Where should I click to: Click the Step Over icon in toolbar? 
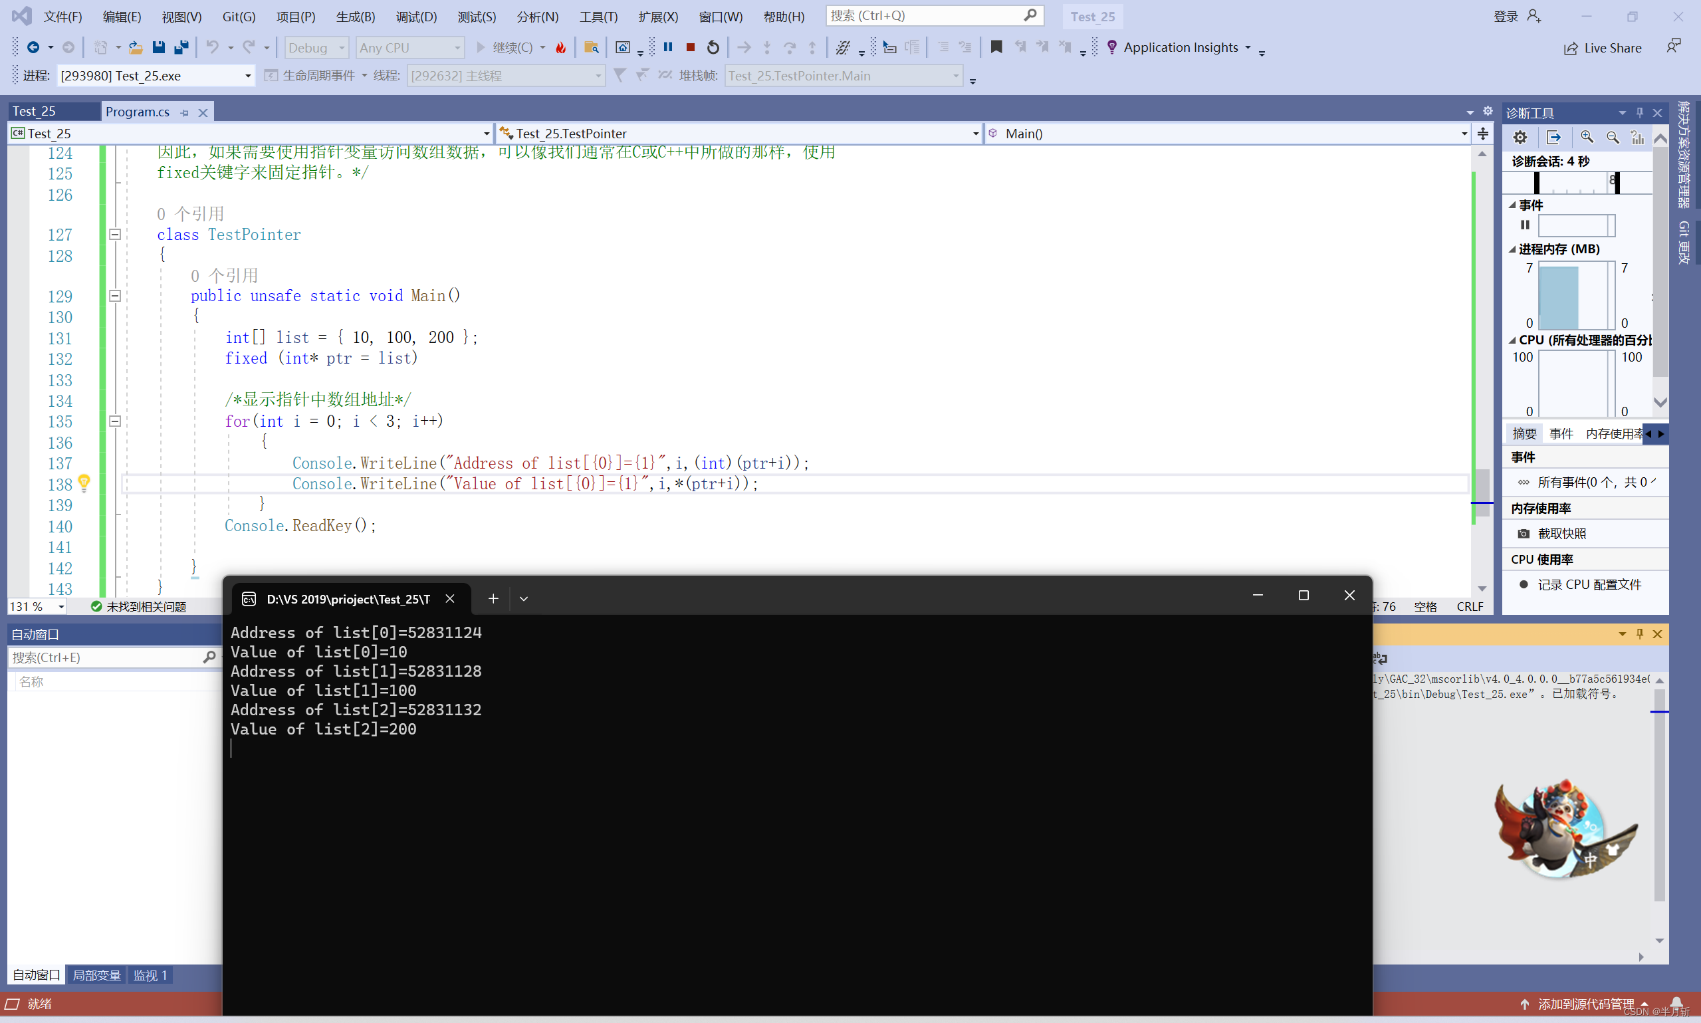[786, 46]
